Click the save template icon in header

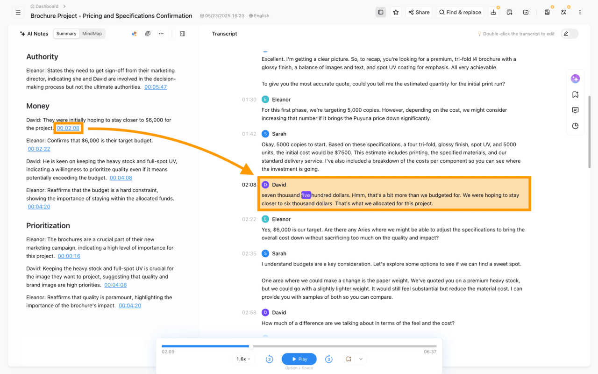[547, 12]
